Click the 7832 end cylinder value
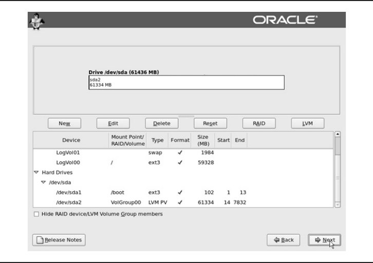This screenshot has width=373, height=263. click(x=239, y=202)
